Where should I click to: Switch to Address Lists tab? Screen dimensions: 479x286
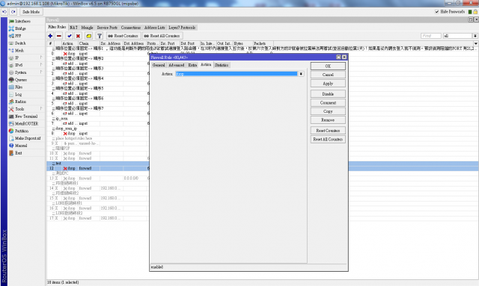pyautogui.click(x=155, y=28)
